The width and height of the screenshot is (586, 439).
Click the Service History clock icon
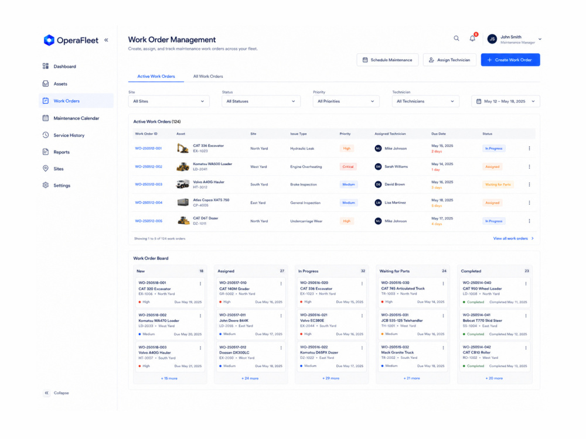click(x=46, y=135)
